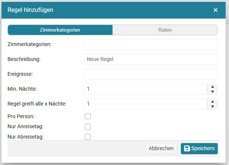Save the rule with Speichern
Screen dimensions: 229x165
point(199,149)
